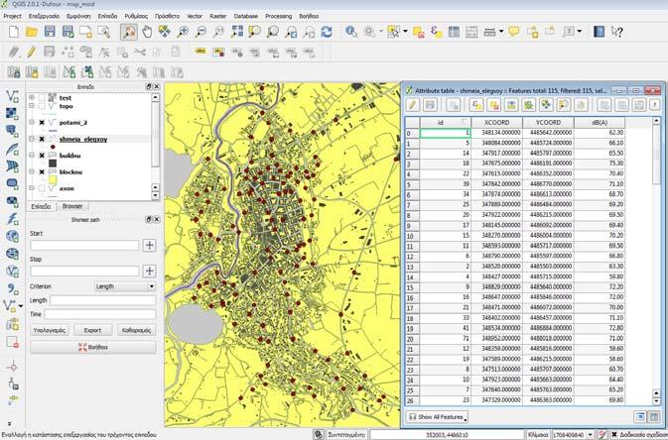Select the Pan Map hand tool
The height and width of the screenshot is (440, 668).
click(x=147, y=32)
